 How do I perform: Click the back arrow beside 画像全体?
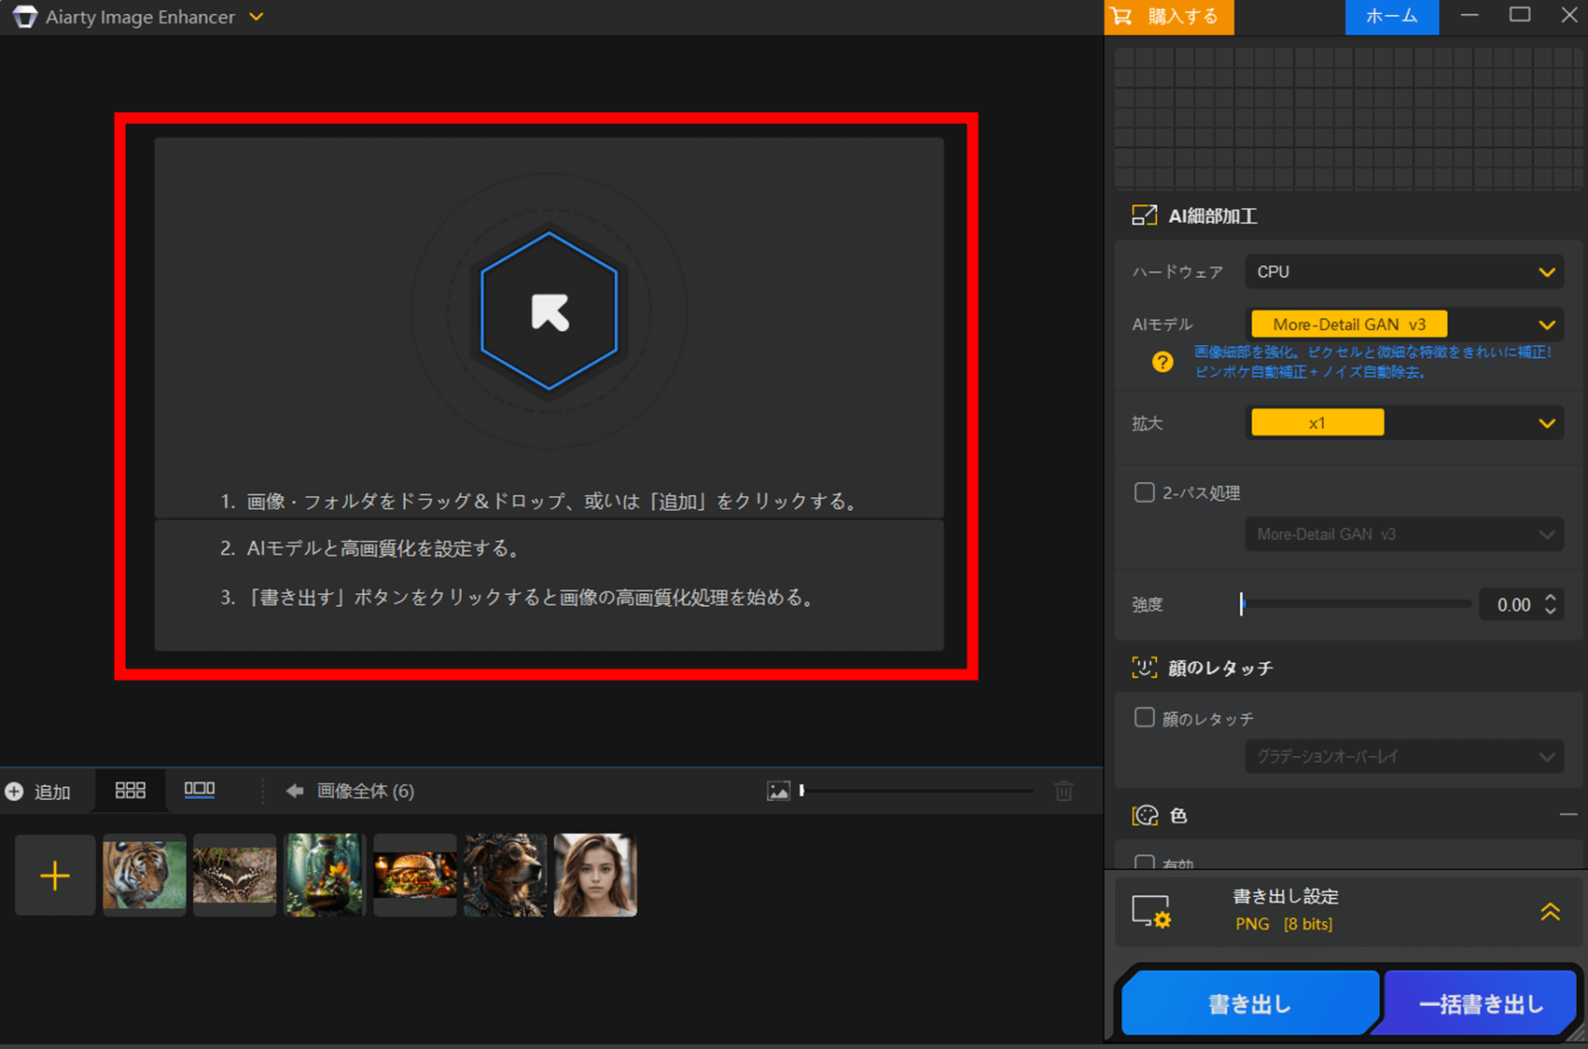(x=295, y=791)
